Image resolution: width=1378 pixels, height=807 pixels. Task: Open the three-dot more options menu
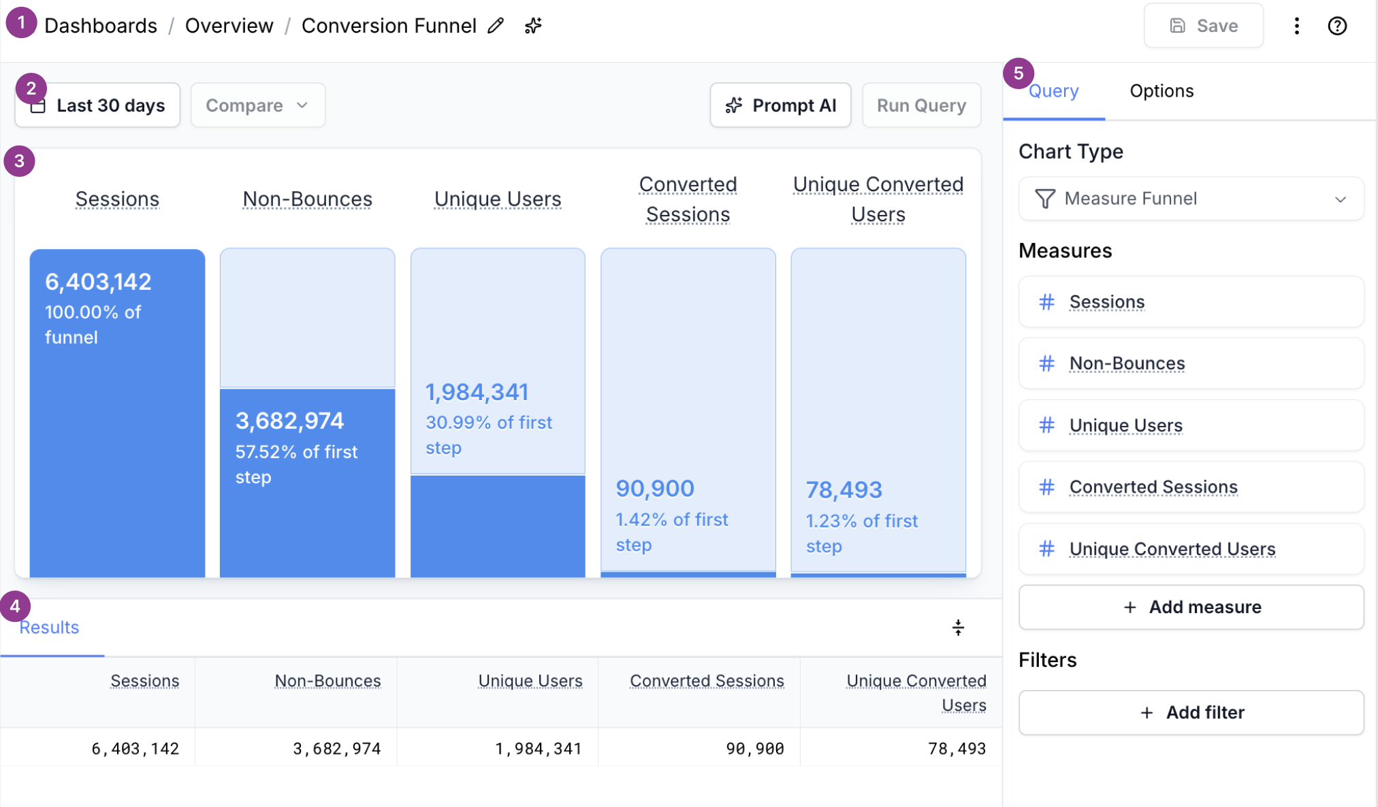click(x=1296, y=26)
